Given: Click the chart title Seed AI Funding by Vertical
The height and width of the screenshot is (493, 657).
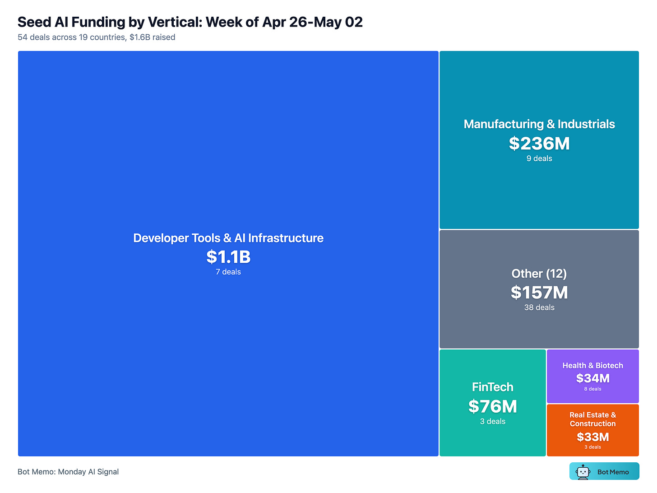Looking at the screenshot, I should click(x=190, y=22).
